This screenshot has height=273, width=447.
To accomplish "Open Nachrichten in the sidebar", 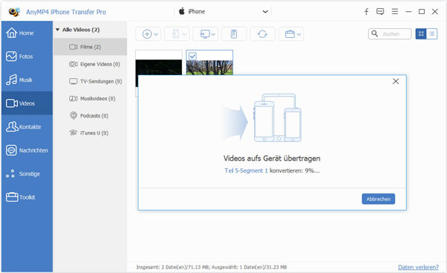I will point(27,150).
